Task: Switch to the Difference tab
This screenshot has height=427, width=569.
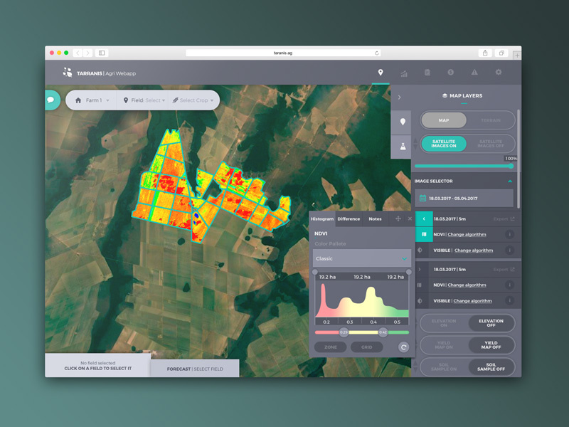Action: 349,219
